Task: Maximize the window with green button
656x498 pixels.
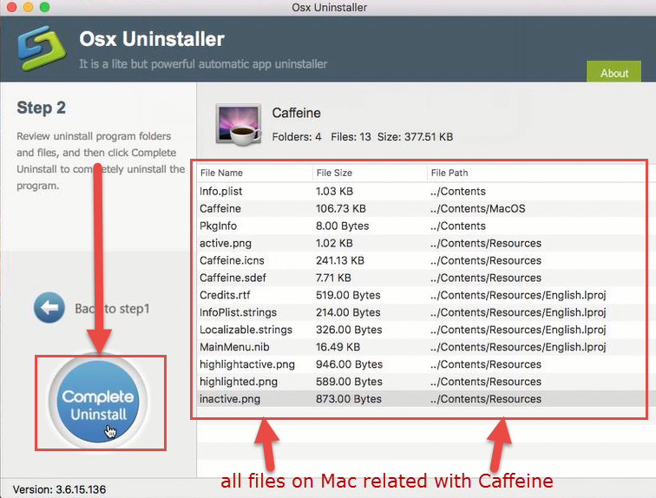Action: (x=44, y=7)
